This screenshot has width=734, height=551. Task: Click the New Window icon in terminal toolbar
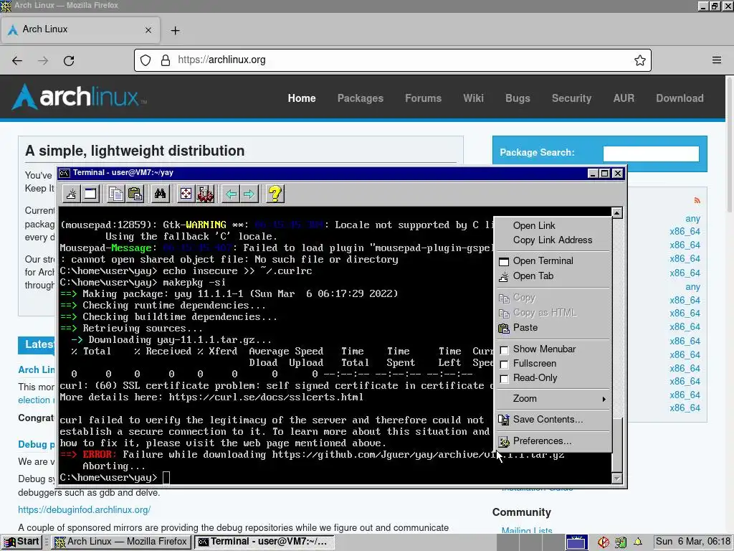(90, 194)
